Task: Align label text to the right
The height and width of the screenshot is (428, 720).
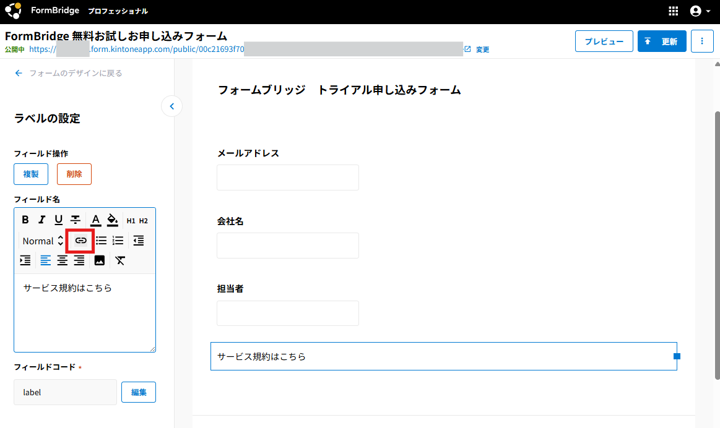Action: tap(79, 260)
